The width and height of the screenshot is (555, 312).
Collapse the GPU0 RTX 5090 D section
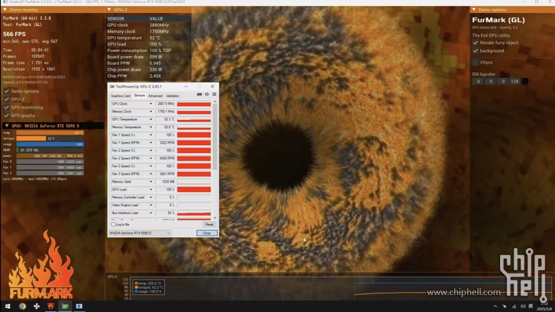[x=6, y=126]
